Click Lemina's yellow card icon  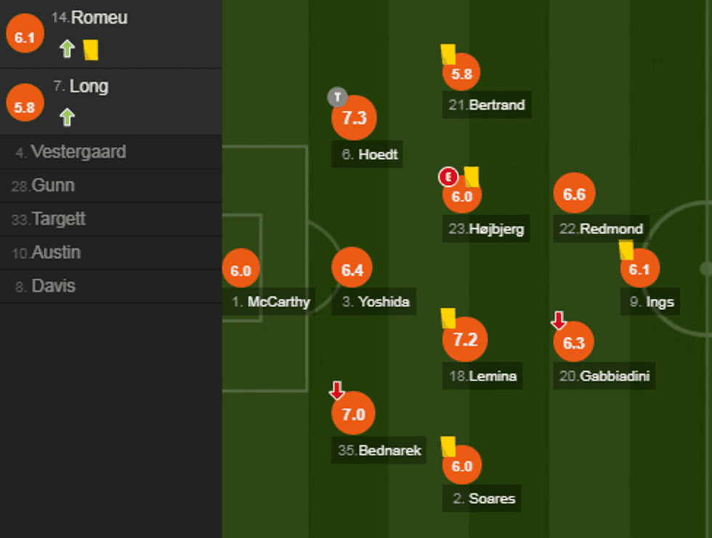[448, 318]
